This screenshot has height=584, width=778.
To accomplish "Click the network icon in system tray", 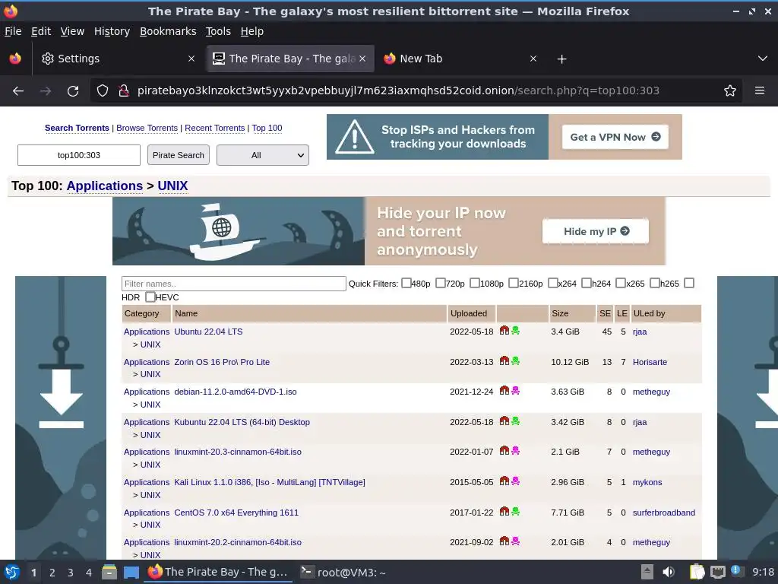I will click(717, 572).
